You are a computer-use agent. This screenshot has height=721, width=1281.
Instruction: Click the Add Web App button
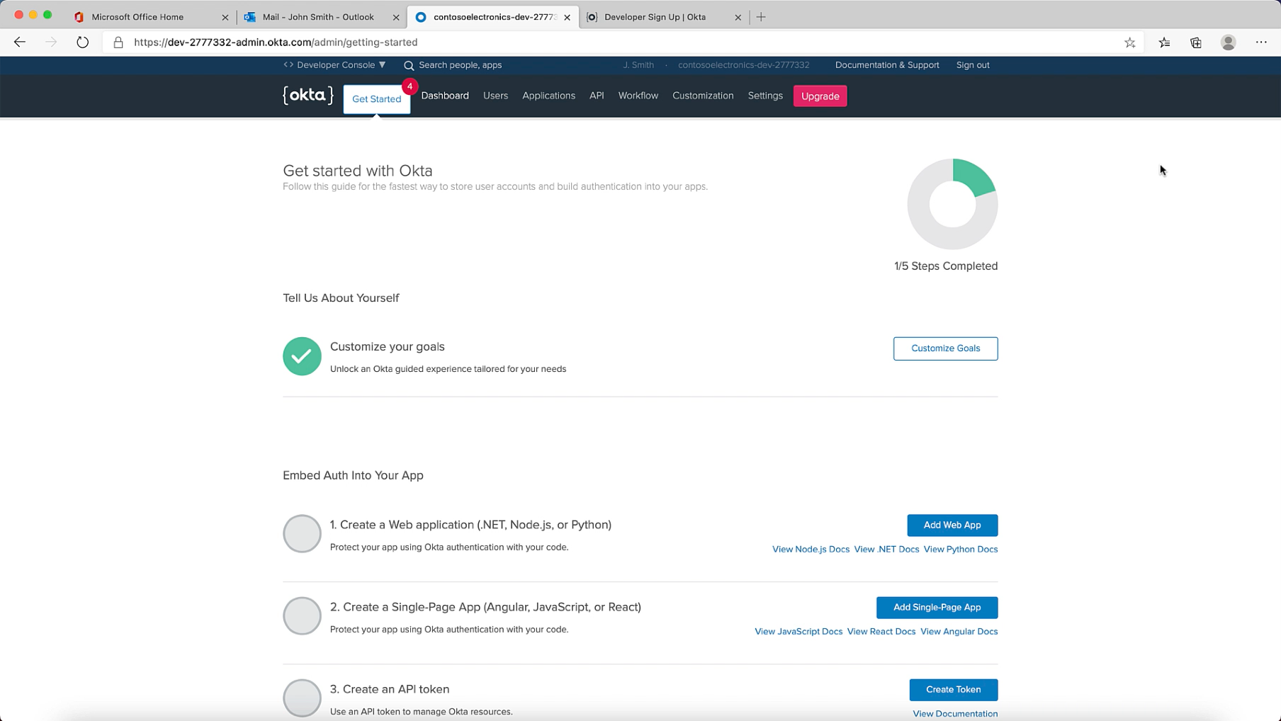point(952,526)
